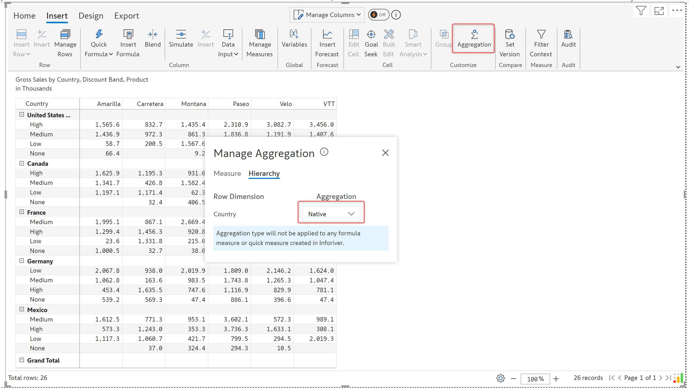Viewport: 689px width, 388px height.
Task: Click the Variables icon
Action: (x=294, y=34)
